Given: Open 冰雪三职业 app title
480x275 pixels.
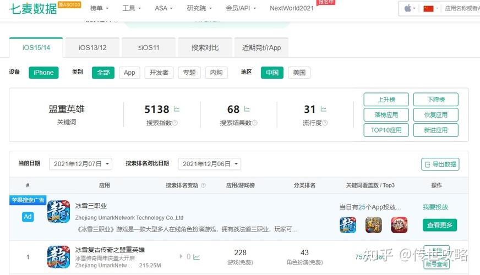Looking at the screenshot, I should 91,206.
